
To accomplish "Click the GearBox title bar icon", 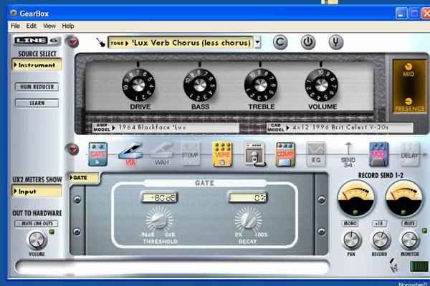I will click(14, 13).
